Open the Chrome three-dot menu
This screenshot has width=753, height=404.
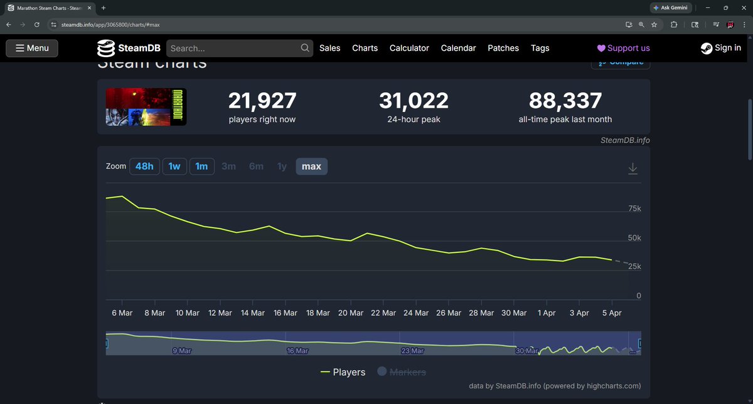point(745,24)
